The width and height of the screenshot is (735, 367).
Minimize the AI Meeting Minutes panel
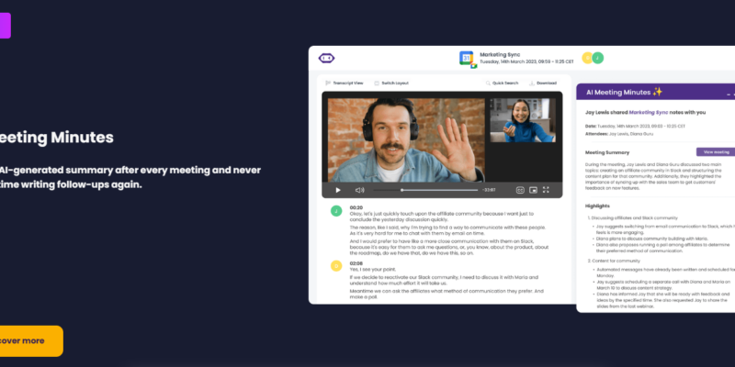point(729,94)
